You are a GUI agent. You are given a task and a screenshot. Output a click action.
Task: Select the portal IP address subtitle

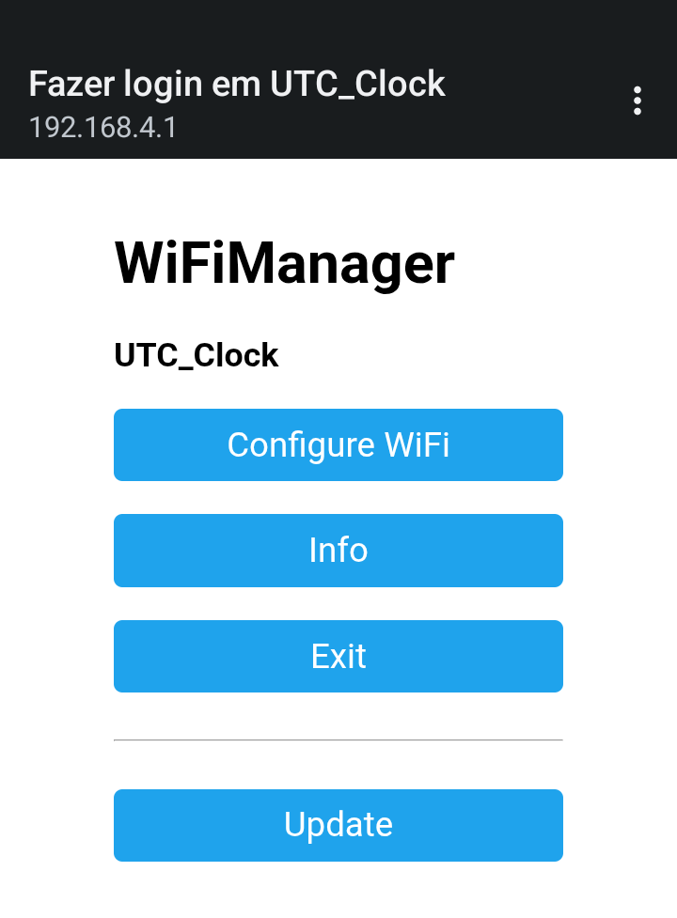[x=102, y=128]
